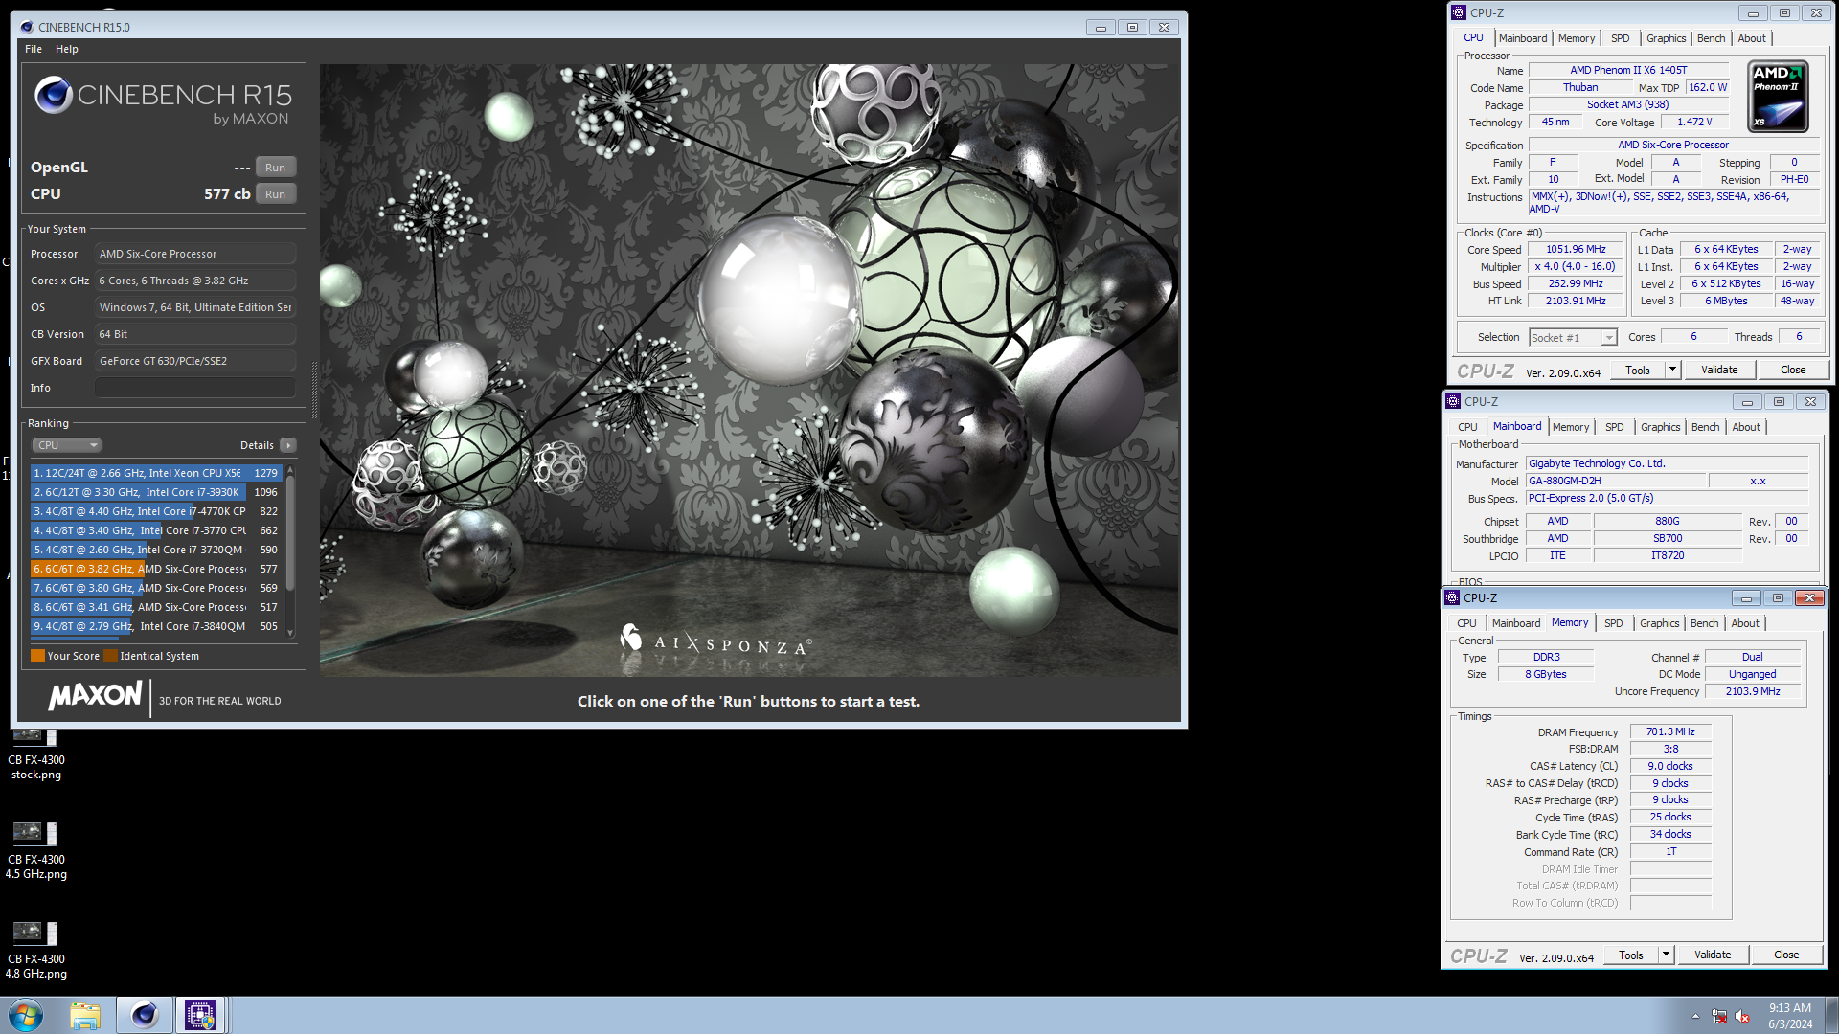Screen dimensions: 1839x1034
Task: Open Graphics tab in middle CPU-Z window
Action: click(1660, 427)
